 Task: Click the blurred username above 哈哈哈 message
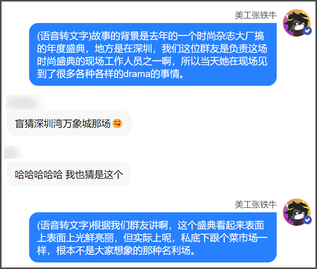[x=14, y=152]
